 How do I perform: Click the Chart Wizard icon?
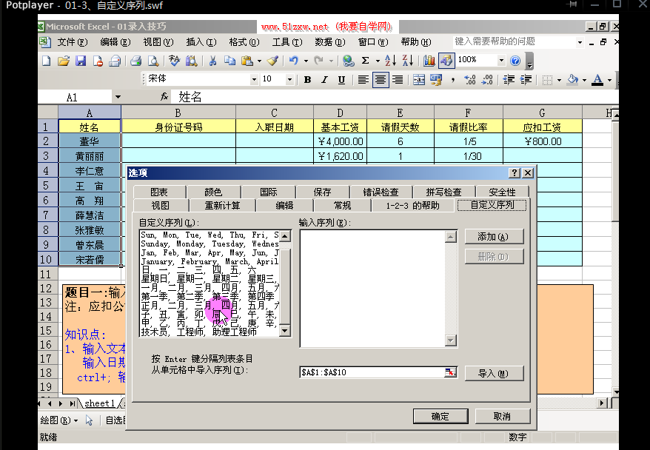tap(429, 61)
